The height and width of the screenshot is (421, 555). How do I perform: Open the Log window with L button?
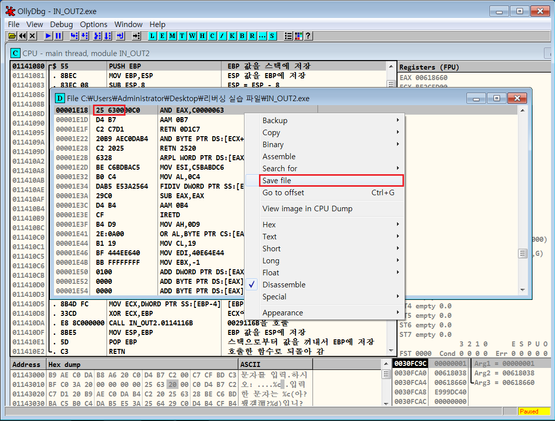[x=152, y=36]
